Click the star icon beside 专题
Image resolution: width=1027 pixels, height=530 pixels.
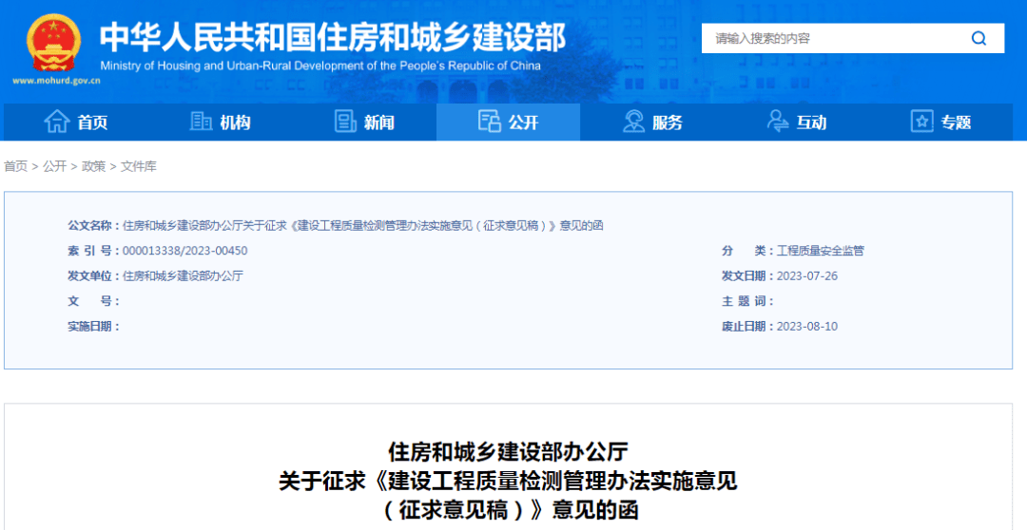click(x=921, y=122)
